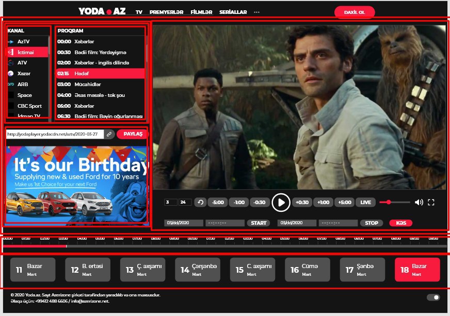Open the 05:00 Xəbərlər program
Image resolution: width=450 pixels, height=316 pixels.
click(100, 106)
